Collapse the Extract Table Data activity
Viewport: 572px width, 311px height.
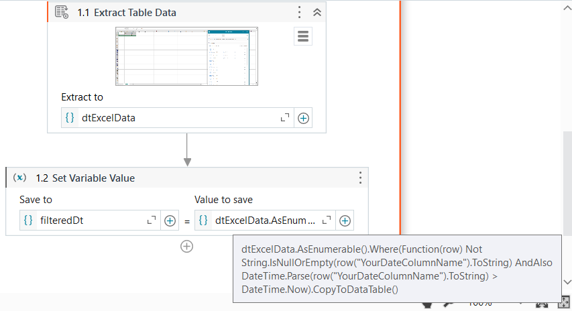click(317, 12)
